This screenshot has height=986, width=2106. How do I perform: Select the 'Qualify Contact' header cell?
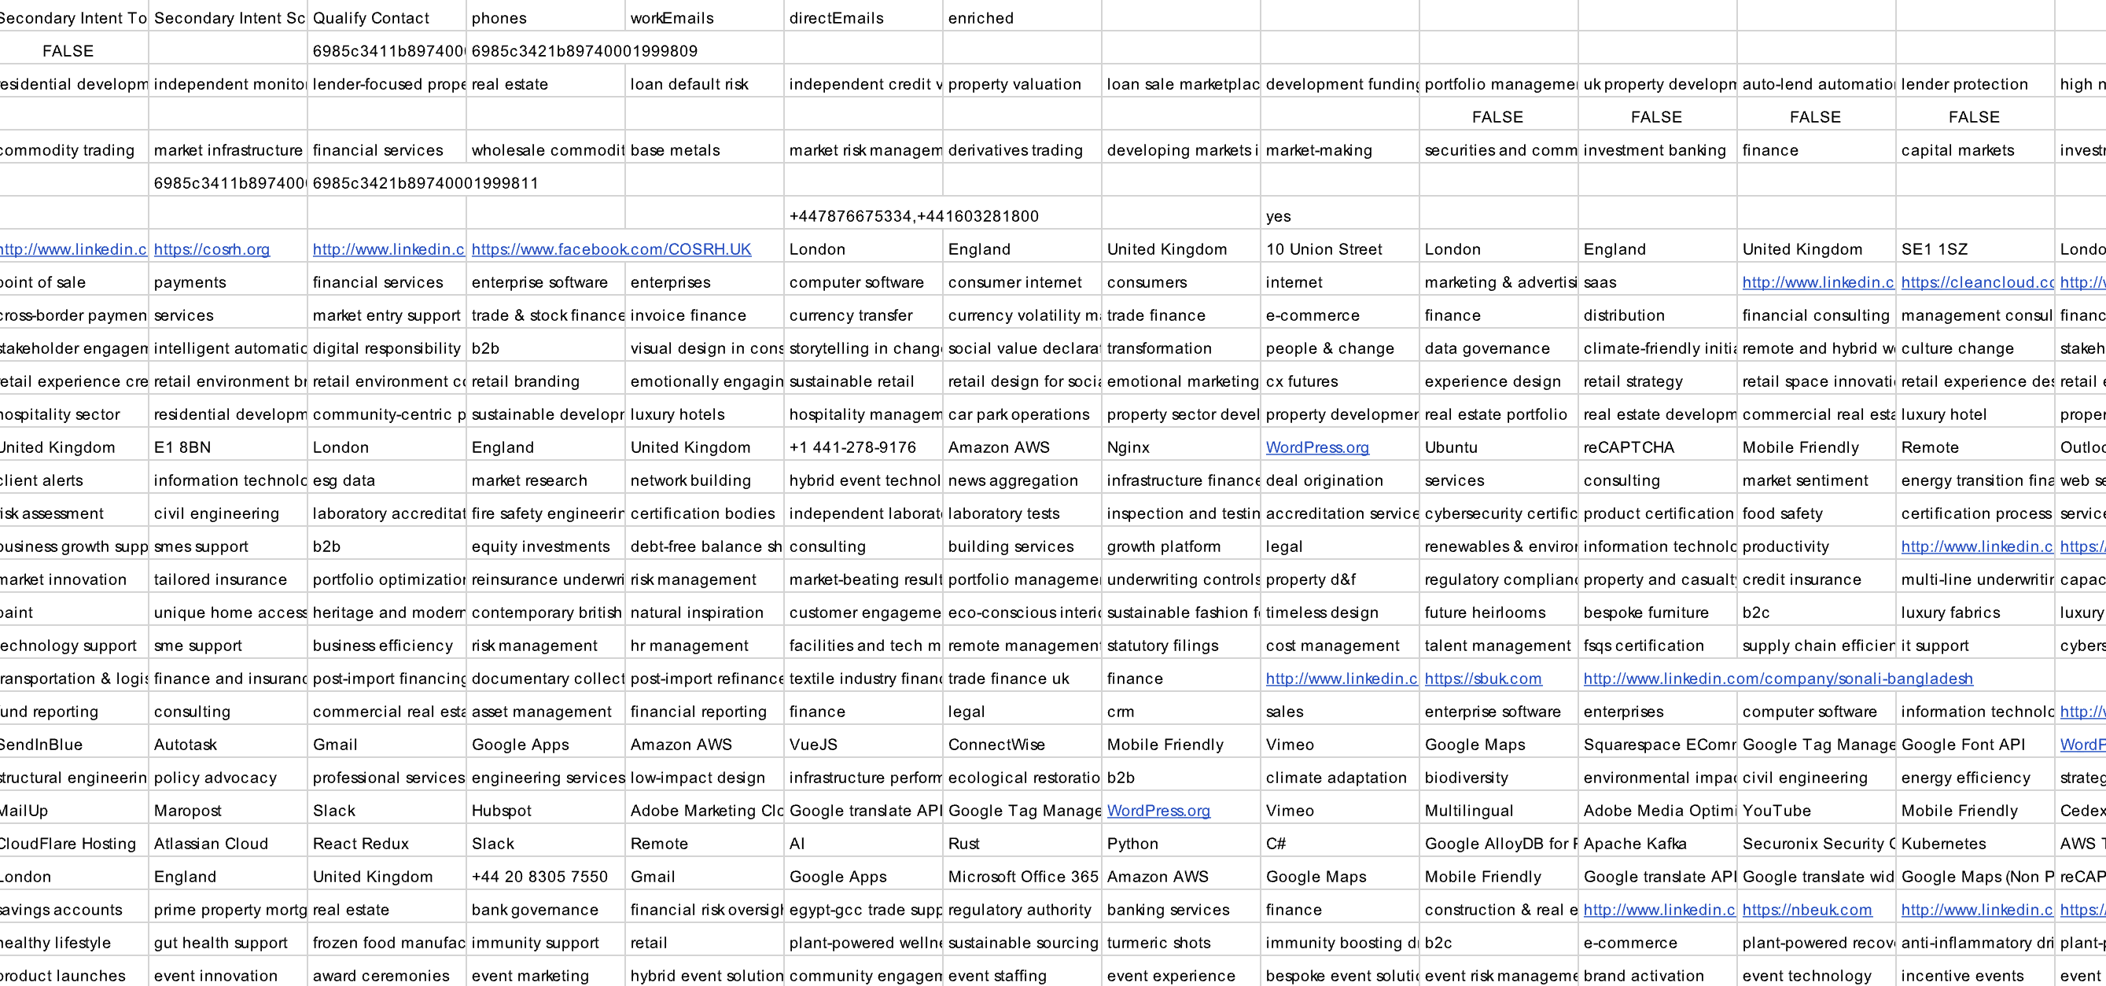click(370, 18)
